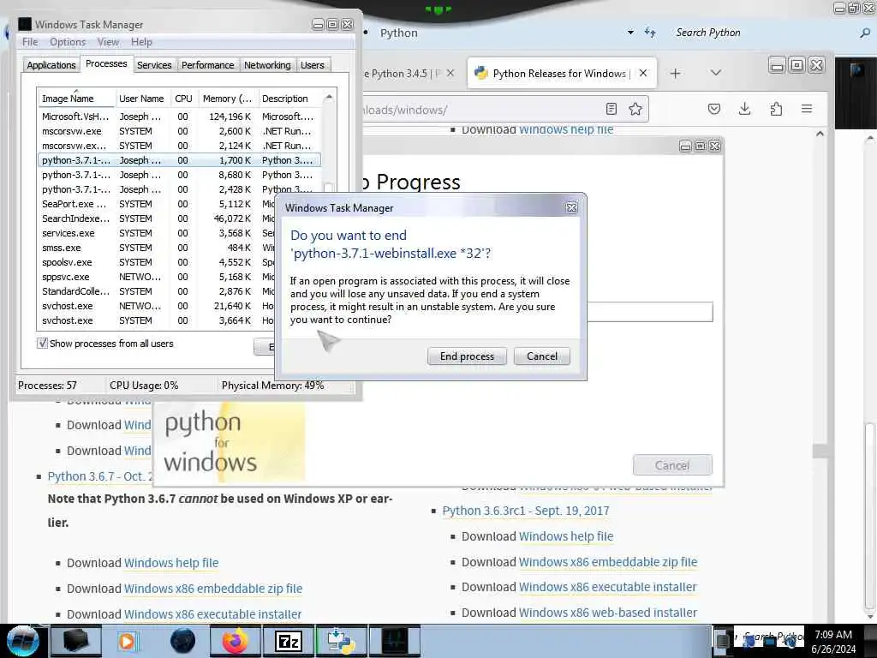The width and height of the screenshot is (877, 658).
Task: Open new Firefox tab with plus
Action: [x=675, y=74]
